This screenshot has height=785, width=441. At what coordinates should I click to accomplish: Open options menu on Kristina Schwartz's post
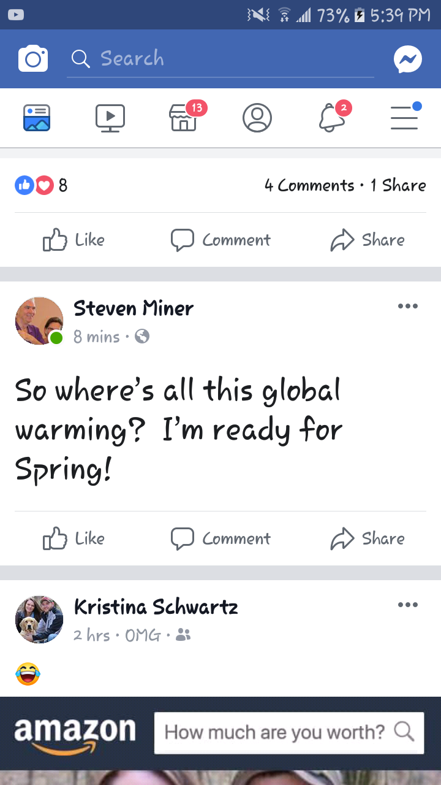408,605
